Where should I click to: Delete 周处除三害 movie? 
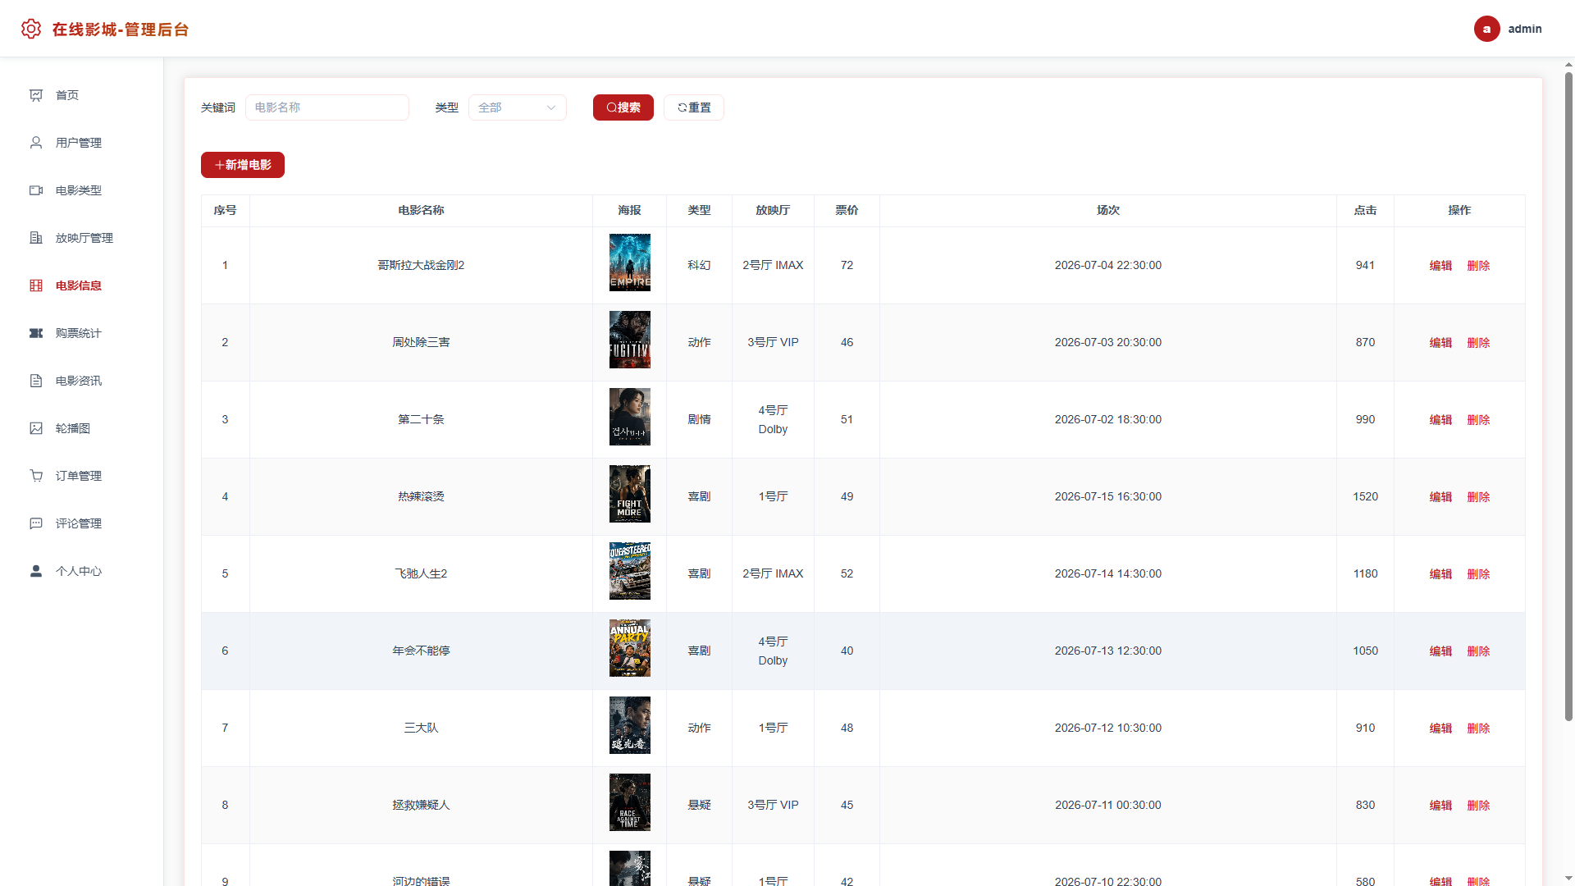click(x=1478, y=343)
